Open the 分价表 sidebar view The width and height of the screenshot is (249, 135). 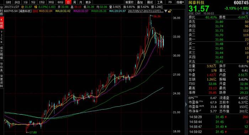(x=1, y=67)
